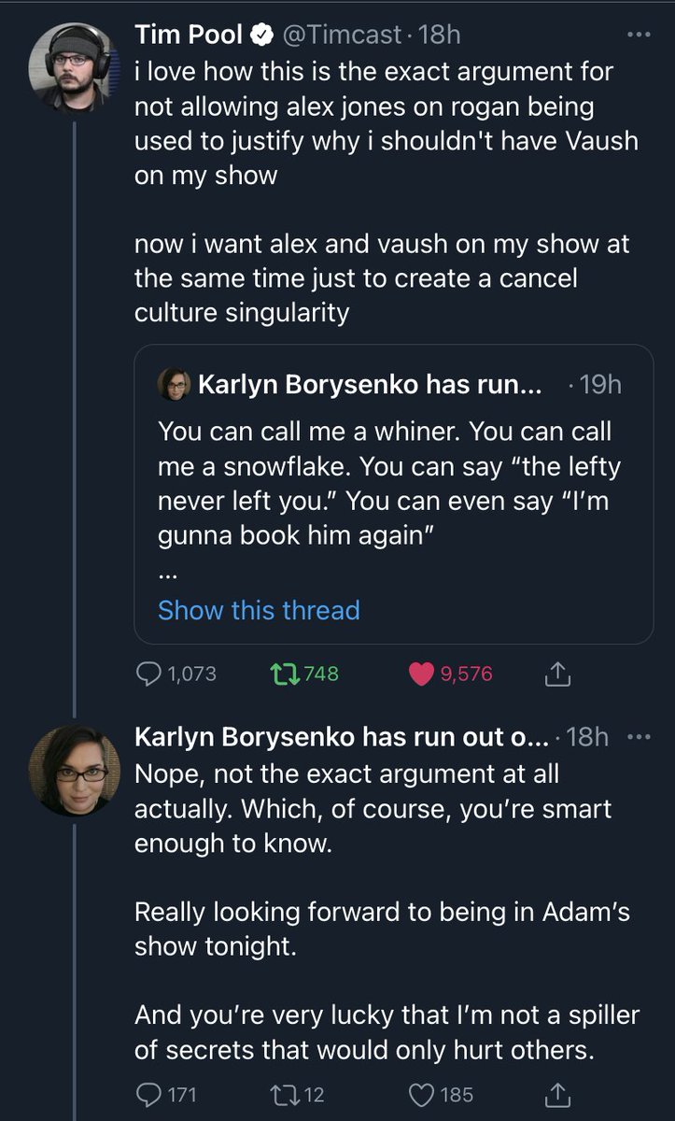The image size is (675, 1121).
Task: Open Tim Pool's profile picture
Action: (x=74, y=67)
